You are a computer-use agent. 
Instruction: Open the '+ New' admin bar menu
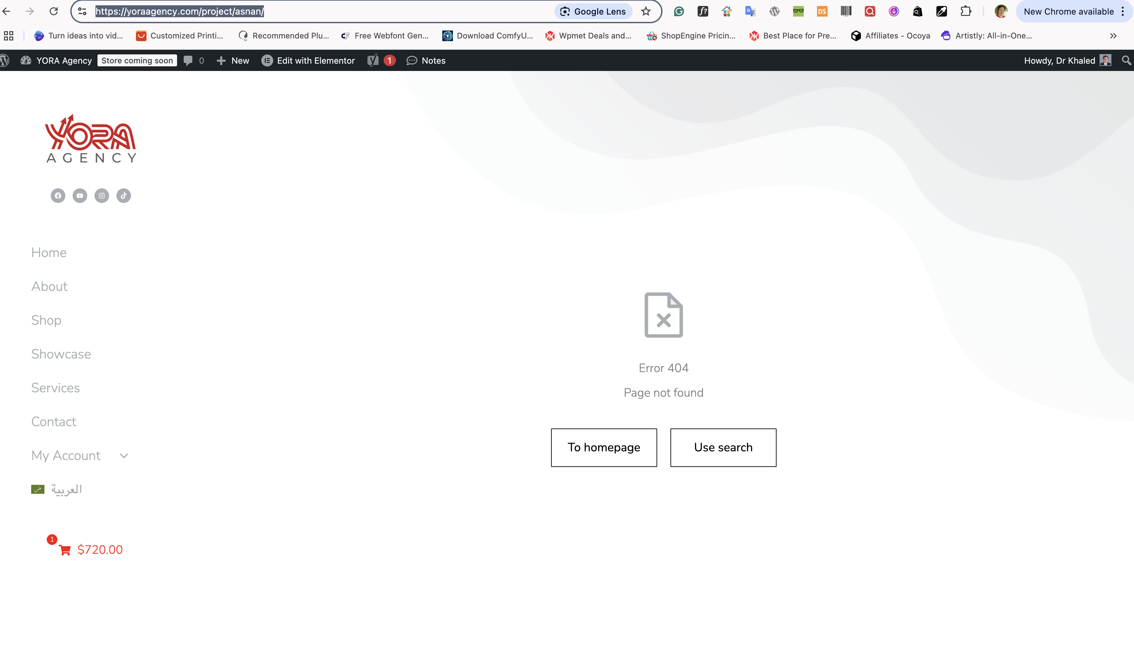click(232, 60)
